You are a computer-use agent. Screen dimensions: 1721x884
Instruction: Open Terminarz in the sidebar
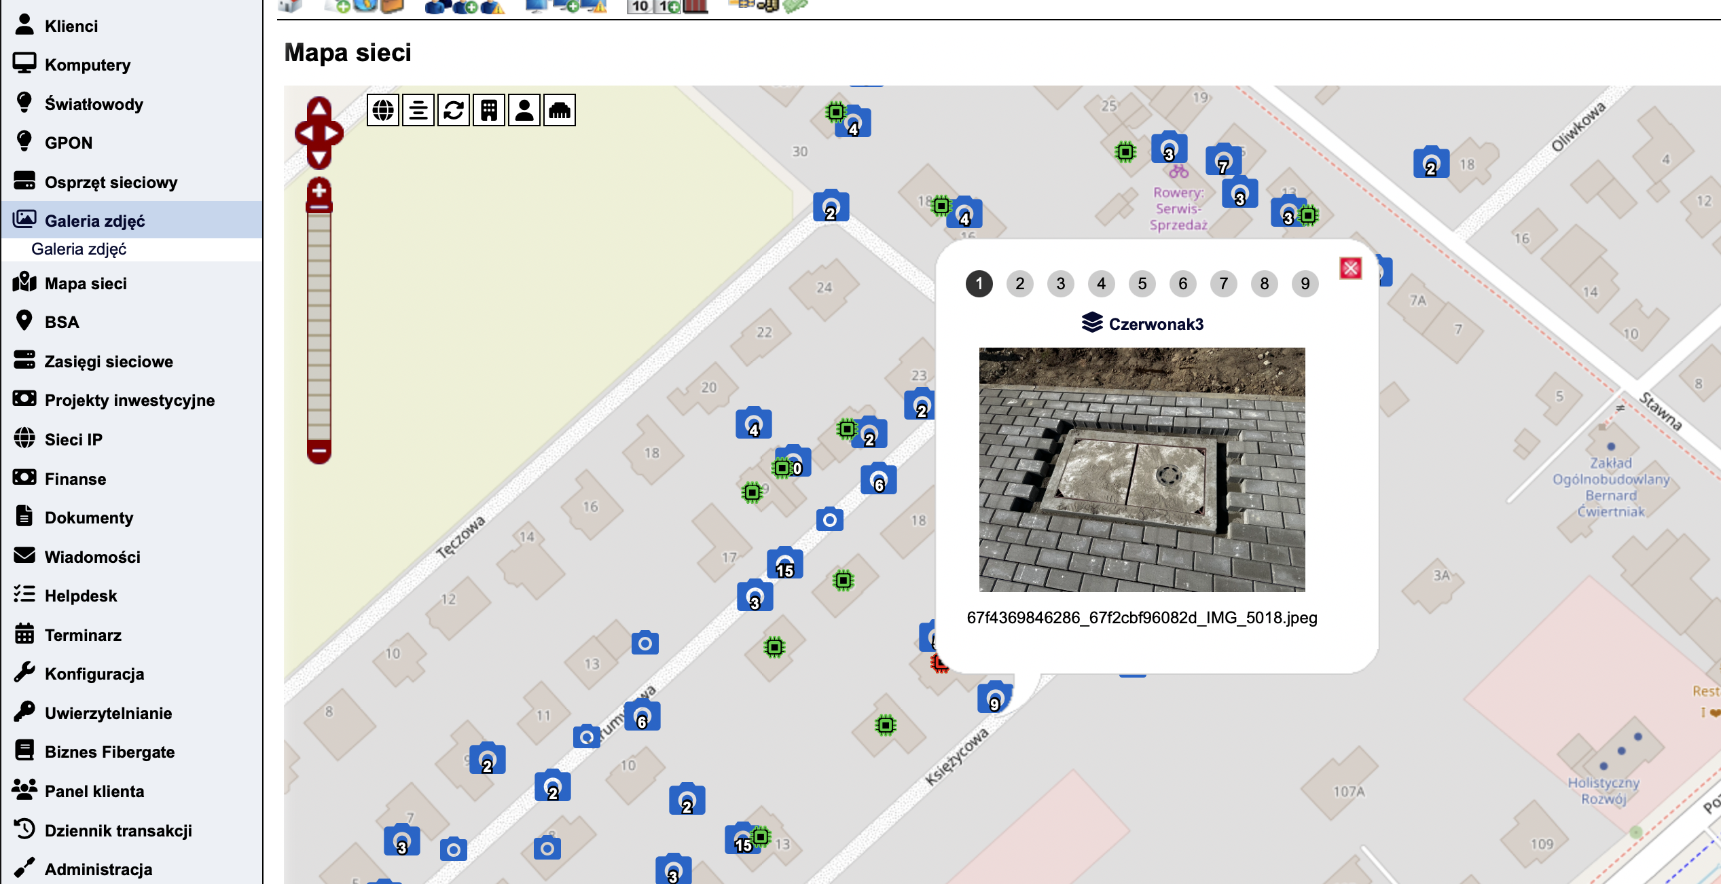point(132,635)
